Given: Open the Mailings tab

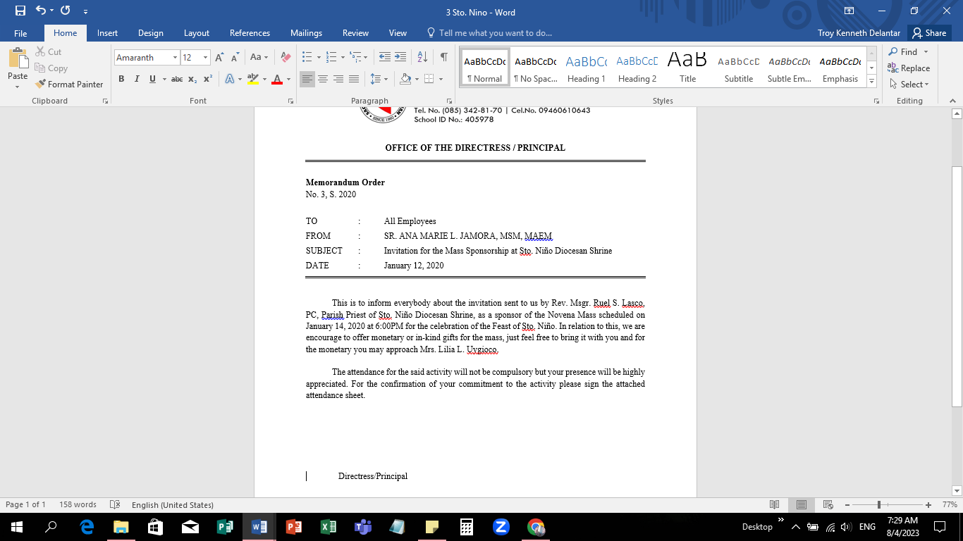Looking at the screenshot, I should [306, 33].
